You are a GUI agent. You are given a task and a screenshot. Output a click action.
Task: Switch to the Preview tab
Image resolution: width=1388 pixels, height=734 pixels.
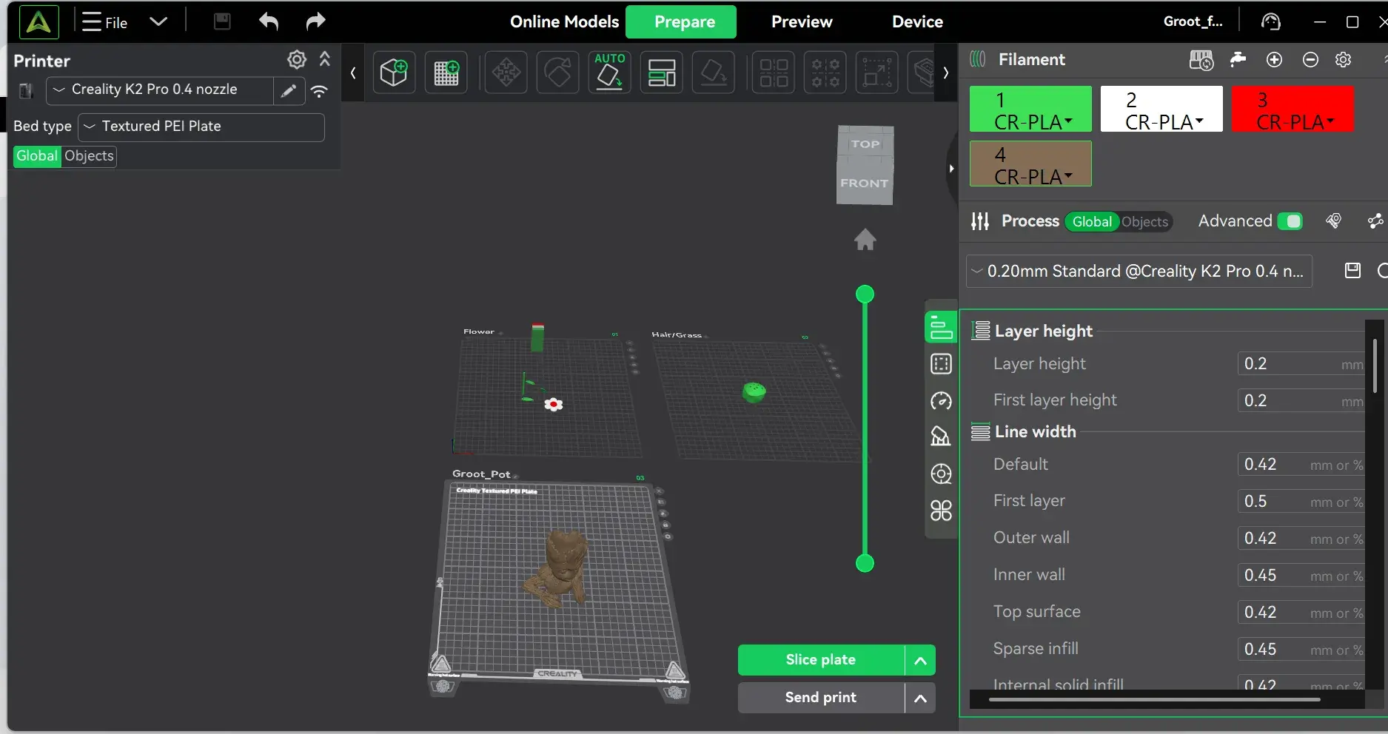802,21
